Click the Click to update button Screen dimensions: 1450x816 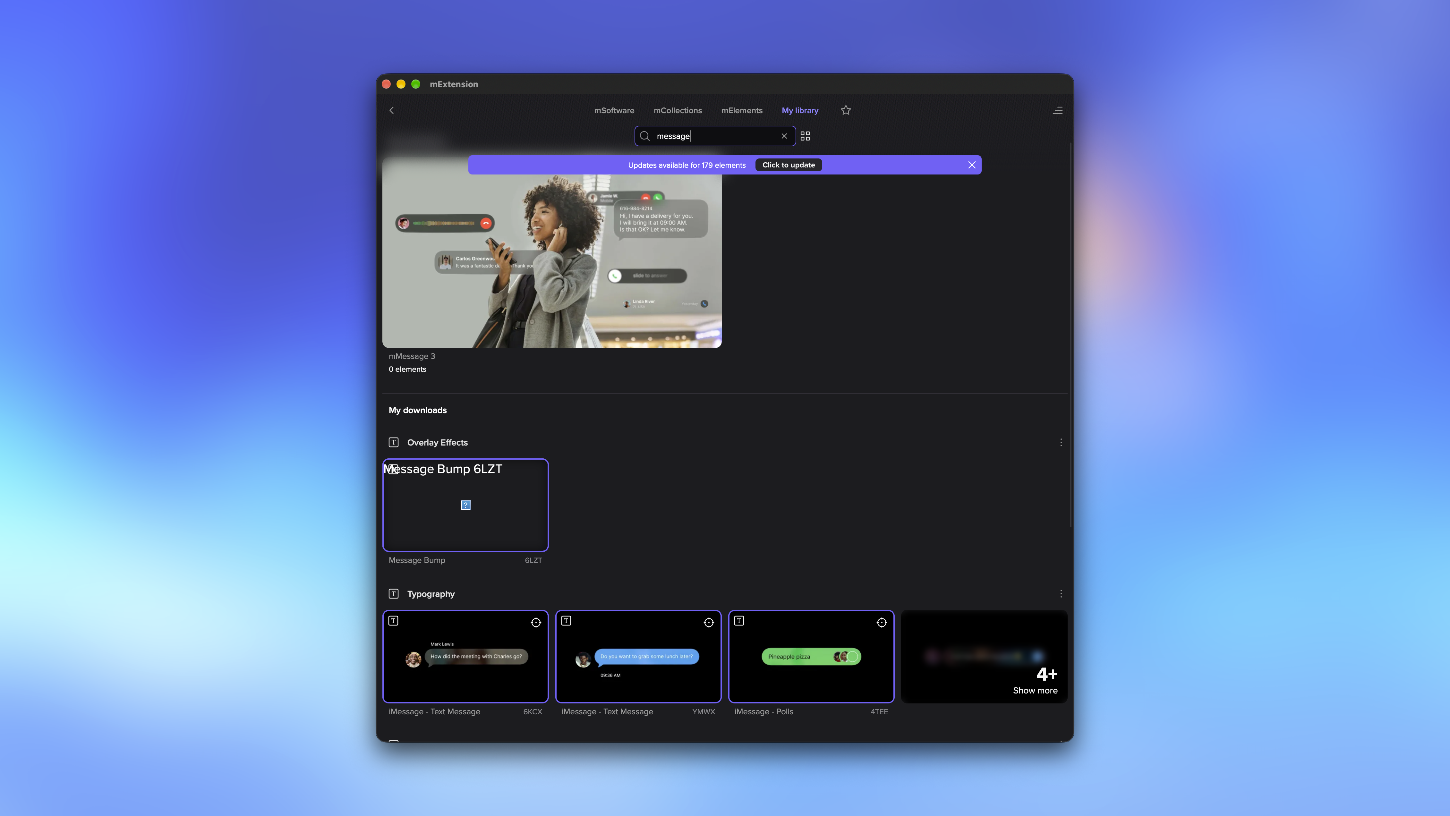coord(788,165)
